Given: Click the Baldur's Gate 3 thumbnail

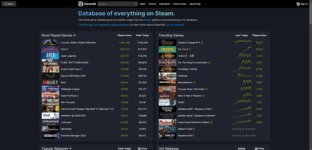Looking at the screenshot, I should [167, 129].
